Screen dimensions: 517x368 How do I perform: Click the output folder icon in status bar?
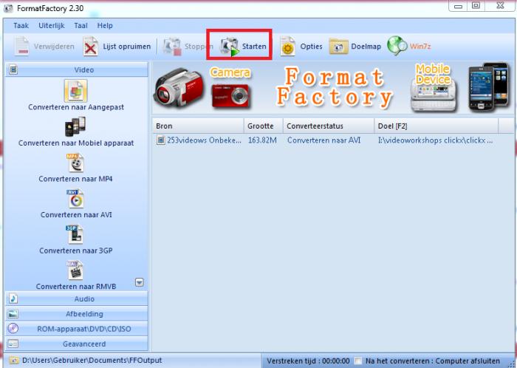click(14, 361)
